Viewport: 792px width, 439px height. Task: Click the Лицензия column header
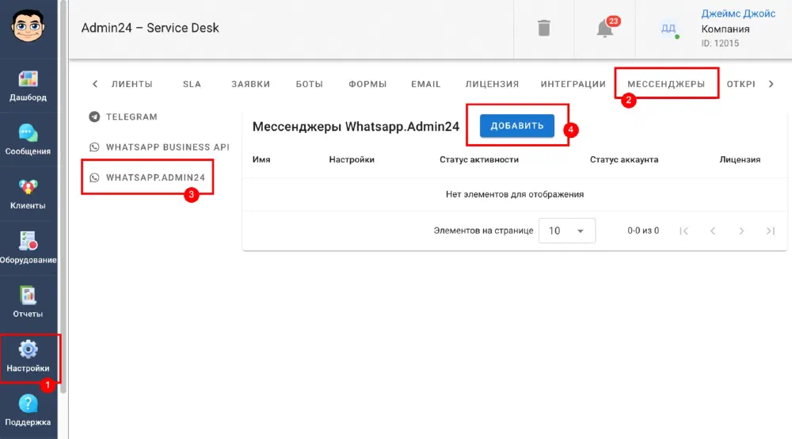point(740,159)
